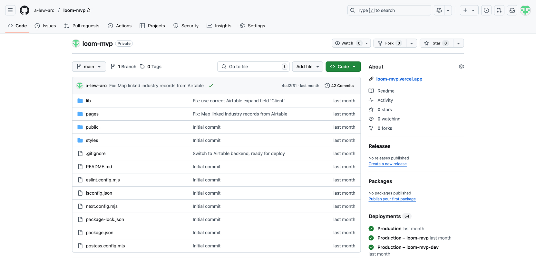
Task: View the 42 Commits history
Action: click(339, 86)
